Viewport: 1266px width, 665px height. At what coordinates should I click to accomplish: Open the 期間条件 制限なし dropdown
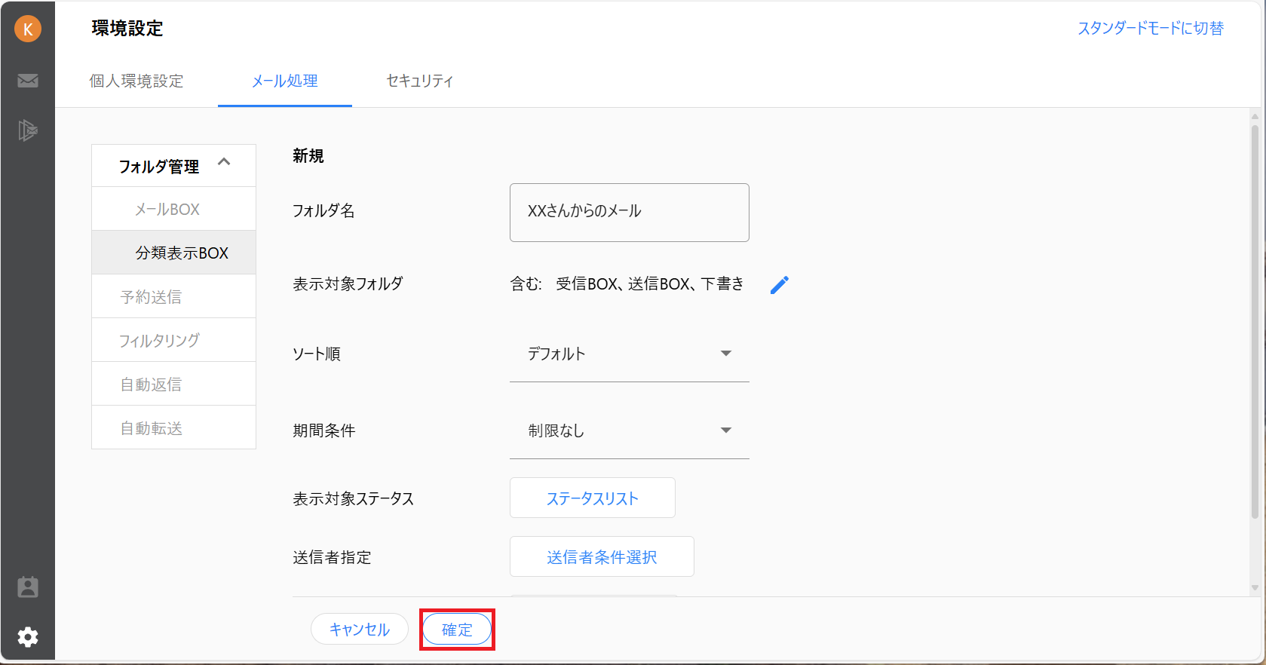(x=630, y=431)
